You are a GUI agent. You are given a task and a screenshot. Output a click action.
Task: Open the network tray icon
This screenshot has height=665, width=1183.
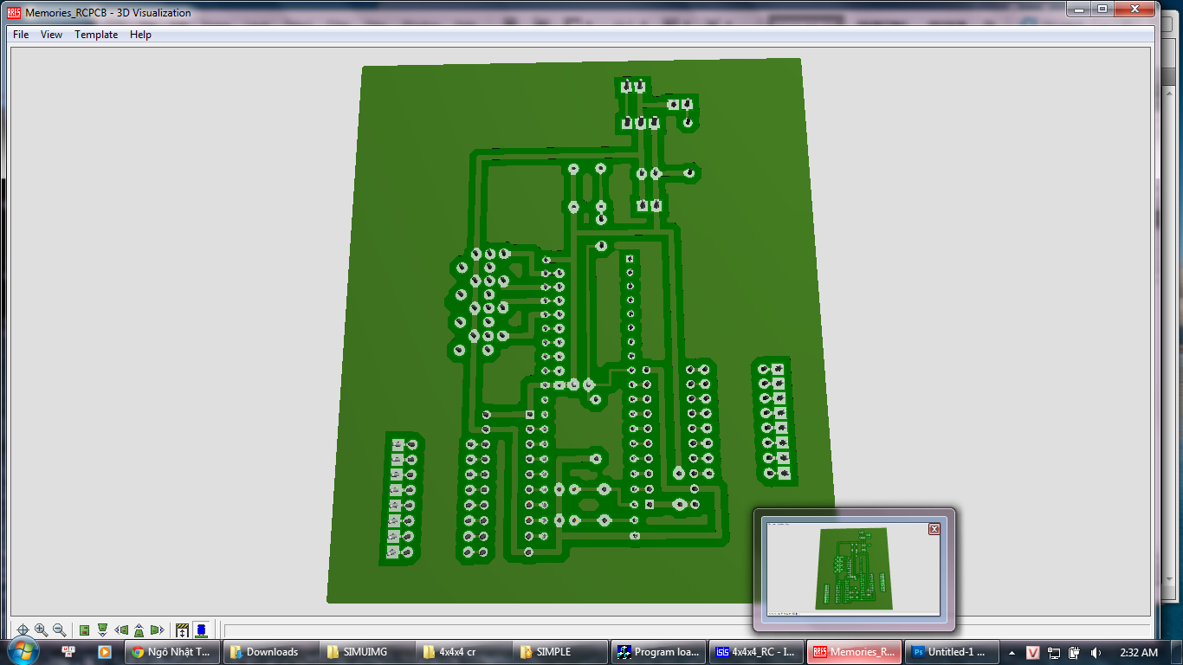(1054, 653)
